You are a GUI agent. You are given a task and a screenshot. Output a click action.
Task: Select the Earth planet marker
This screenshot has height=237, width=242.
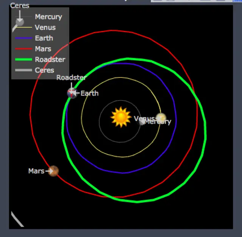pyautogui.click(x=71, y=93)
